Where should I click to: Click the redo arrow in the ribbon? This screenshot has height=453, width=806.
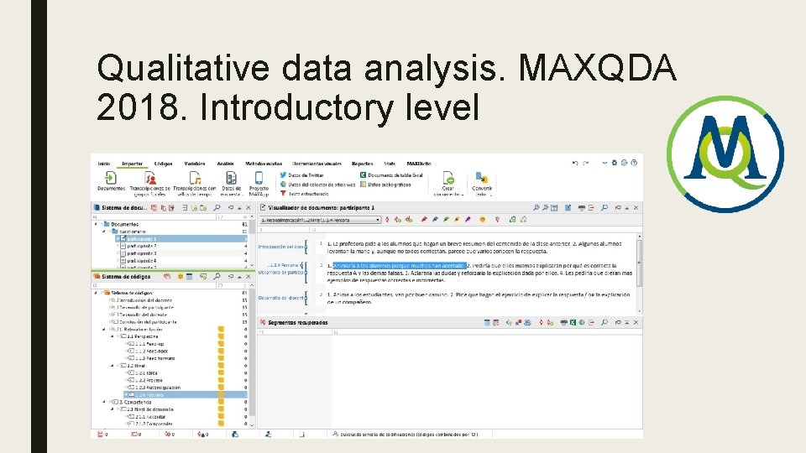pos(585,163)
